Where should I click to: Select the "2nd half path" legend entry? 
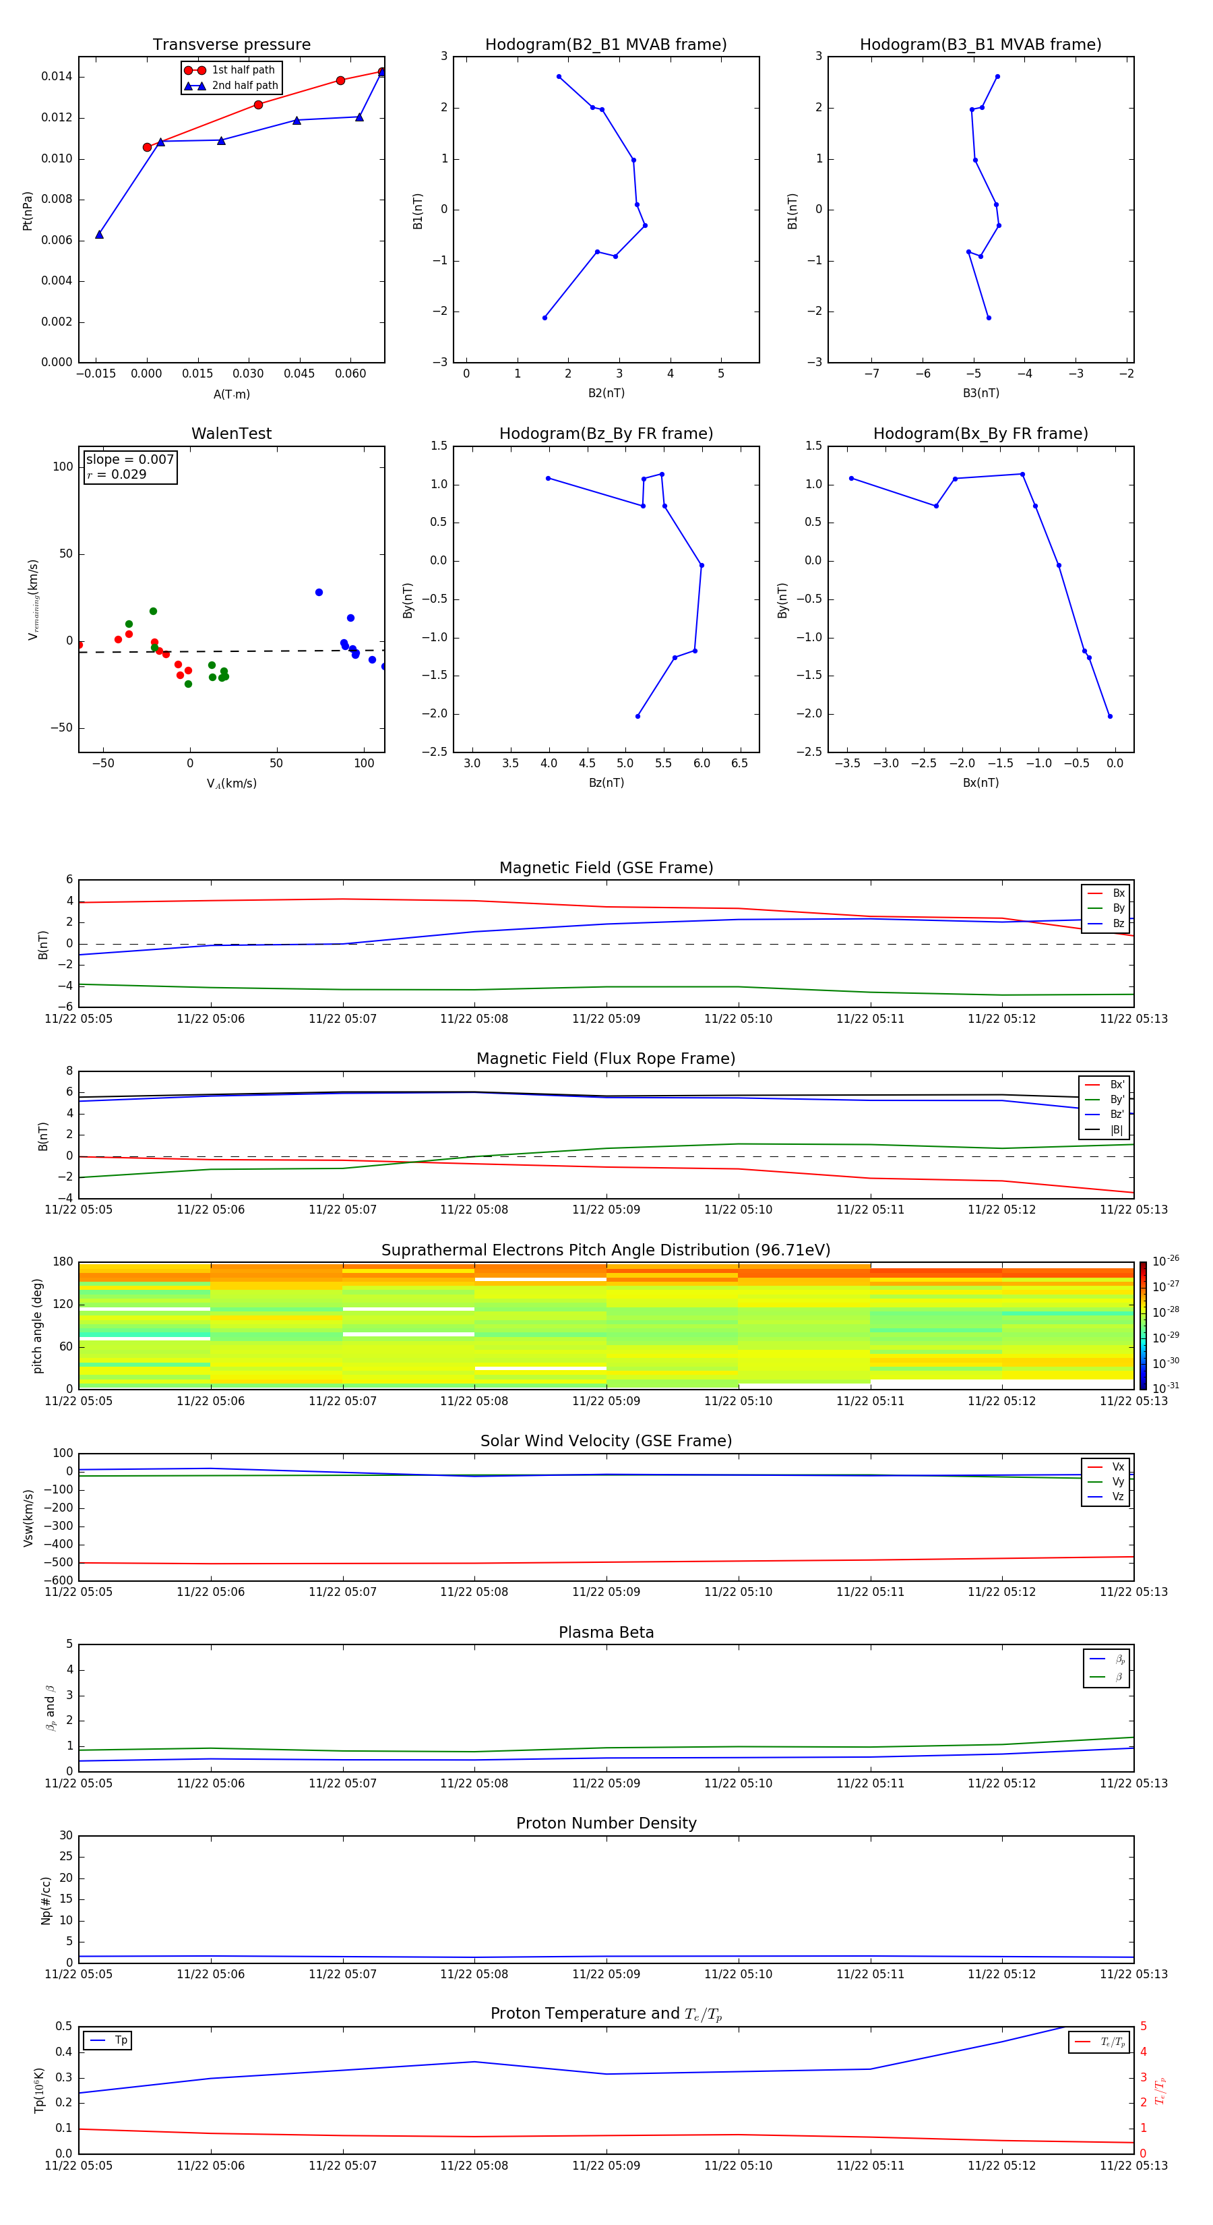[x=231, y=86]
